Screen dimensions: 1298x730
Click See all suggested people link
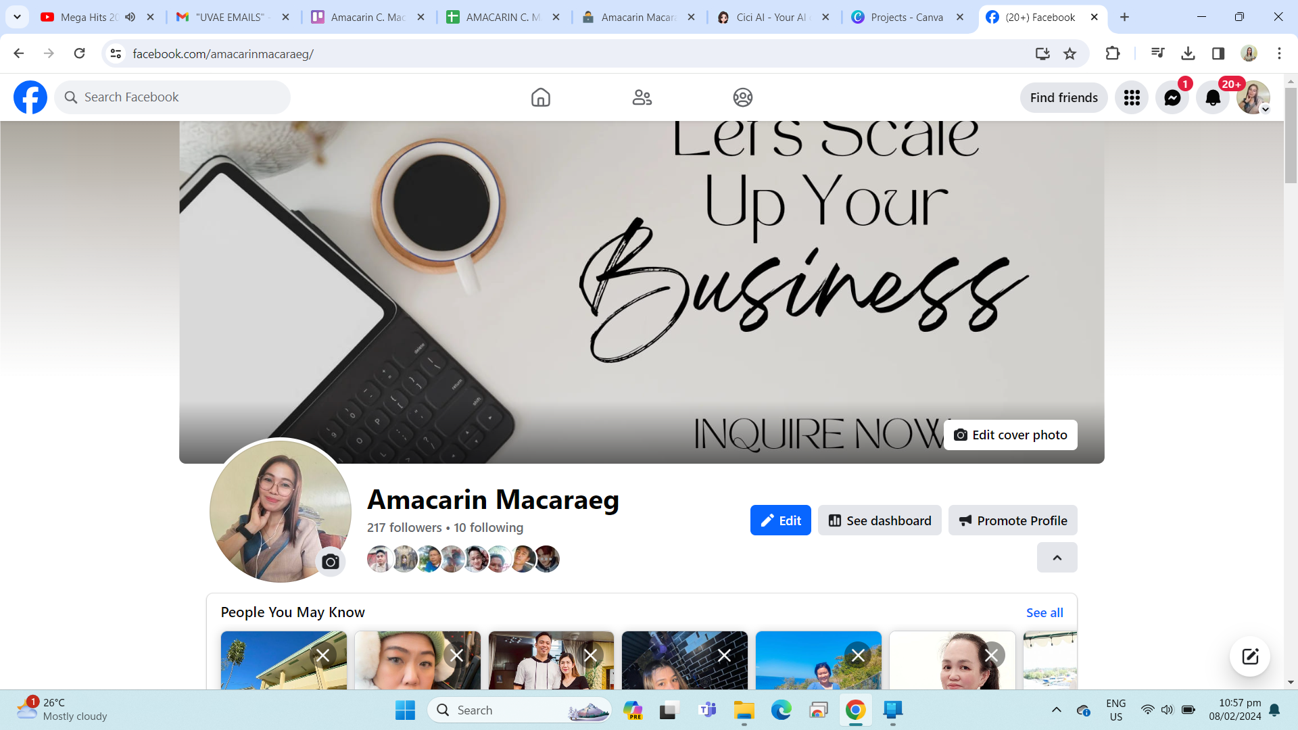pos(1044,612)
